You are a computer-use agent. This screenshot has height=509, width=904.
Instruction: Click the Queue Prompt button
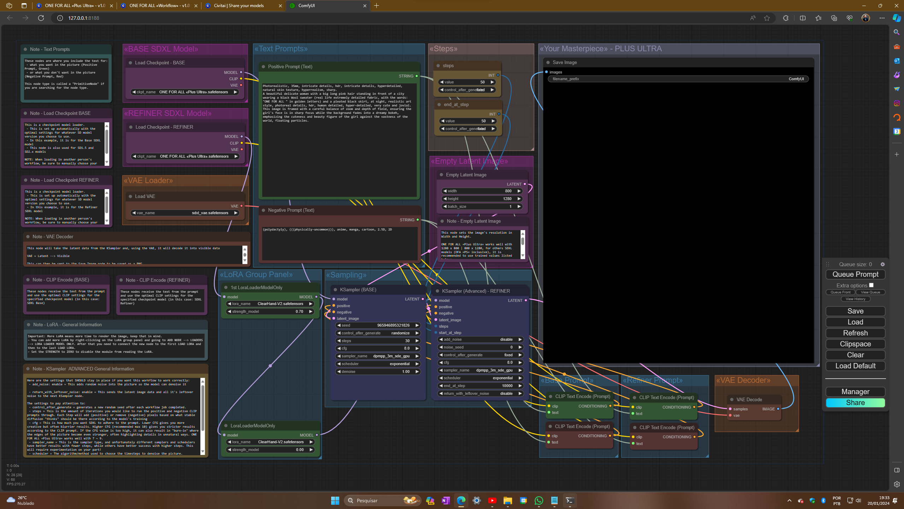click(x=855, y=275)
